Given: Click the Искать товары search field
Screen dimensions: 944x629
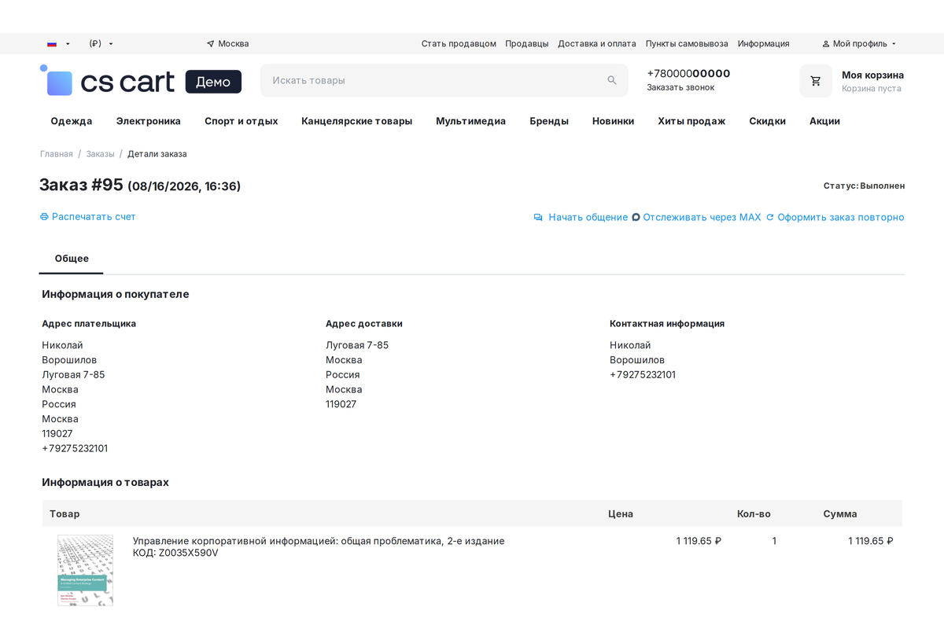Looking at the screenshot, I should 444,80.
